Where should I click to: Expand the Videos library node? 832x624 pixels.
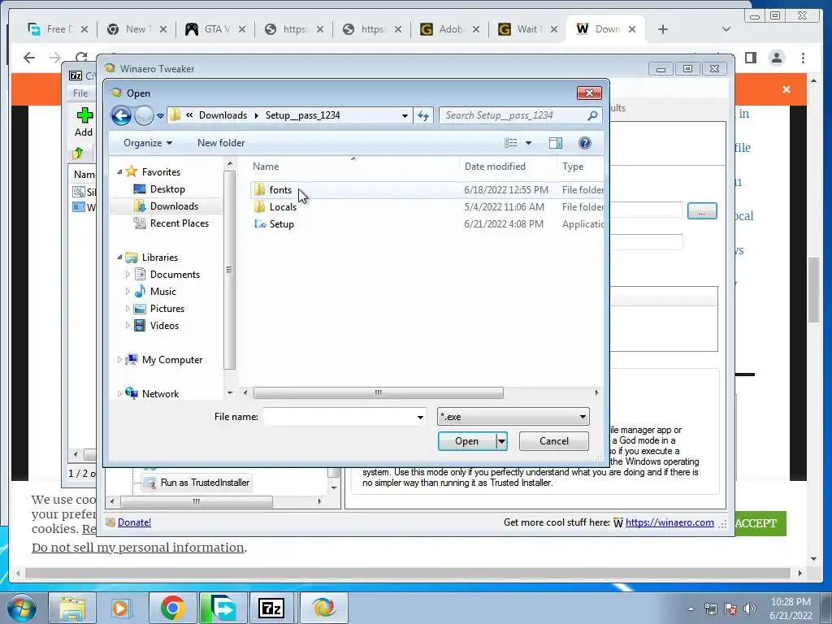[x=128, y=325]
